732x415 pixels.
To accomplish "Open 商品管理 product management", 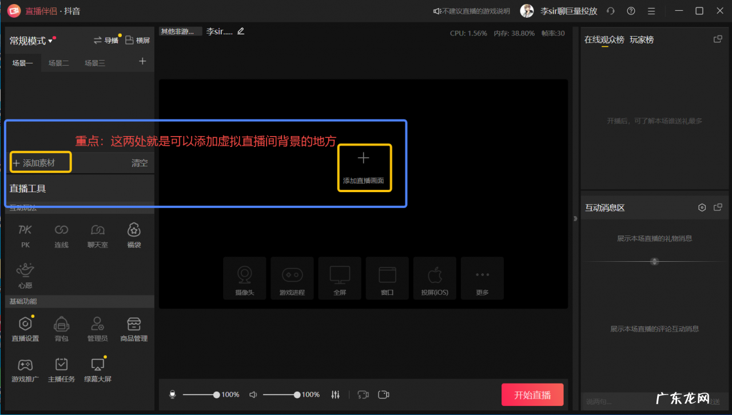I will [x=134, y=328].
